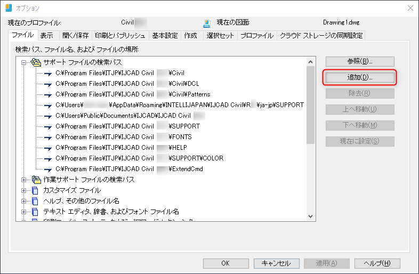Click the テキスト エディタ document icon

(x=35, y=212)
